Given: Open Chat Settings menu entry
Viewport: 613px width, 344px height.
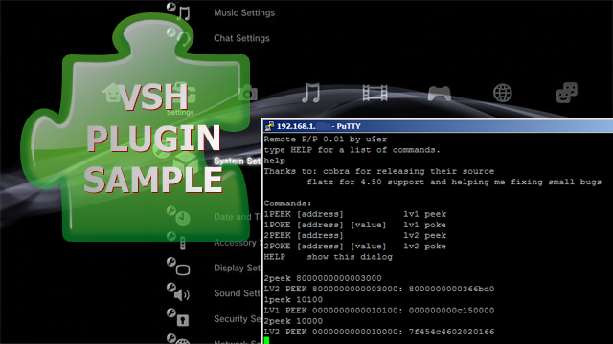Looking at the screenshot, I should coord(241,38).
